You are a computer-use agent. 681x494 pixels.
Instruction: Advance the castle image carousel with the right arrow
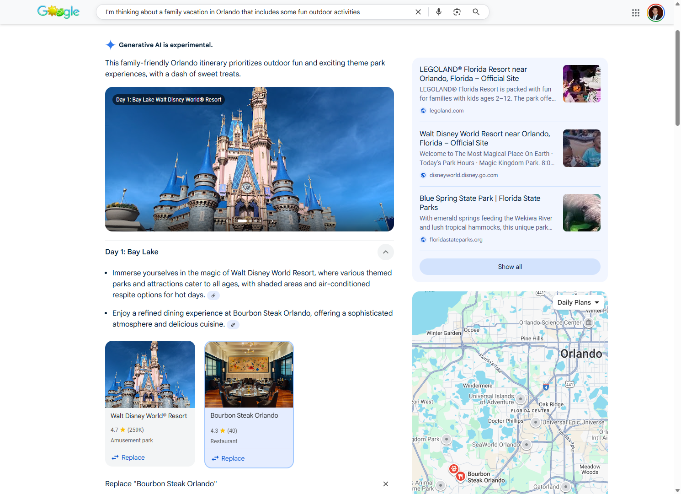(x=272, y=220)
